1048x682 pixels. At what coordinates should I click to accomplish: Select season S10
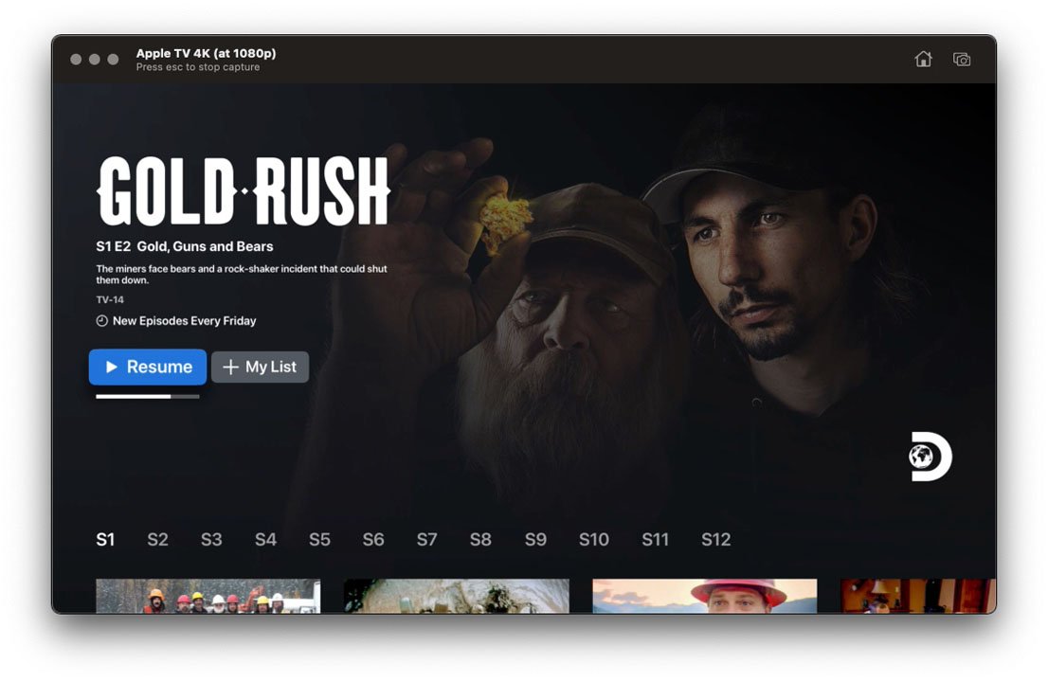(x=593, y=539)
